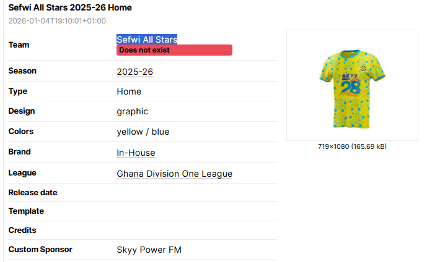Open the Ghana Division One League link
This screenshot has width=427, height=262.
point(174,174)
